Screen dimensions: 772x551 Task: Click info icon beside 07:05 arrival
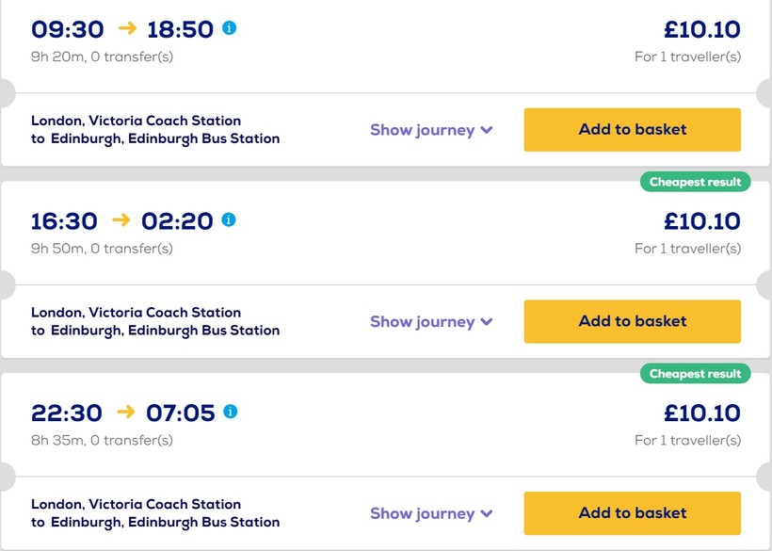tap(231, 412)
